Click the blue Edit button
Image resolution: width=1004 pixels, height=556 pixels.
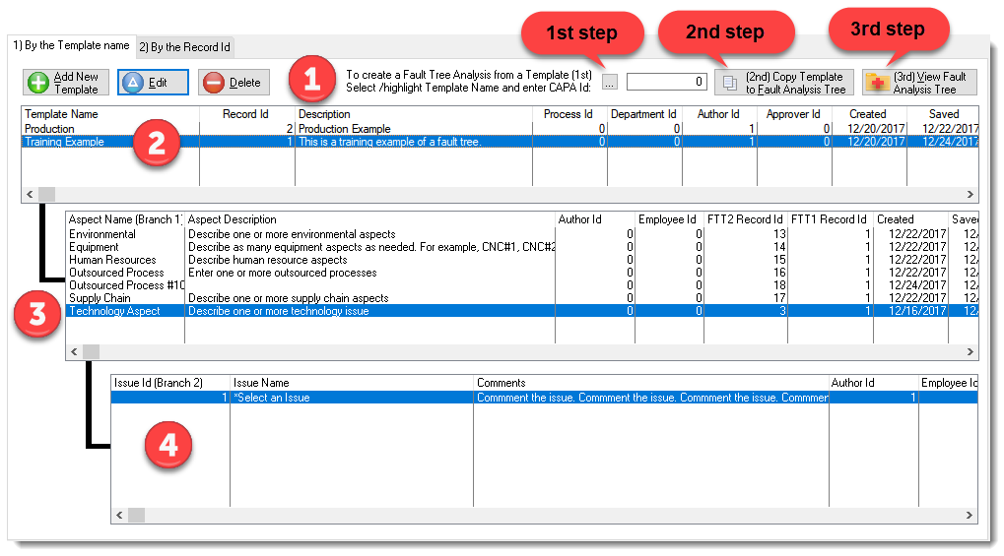(x=153, y=83)
